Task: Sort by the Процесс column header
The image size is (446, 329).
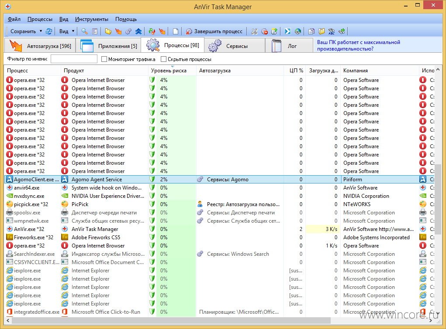Action: [32, 71]
